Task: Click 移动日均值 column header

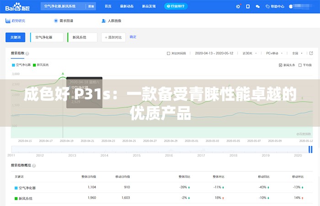Action: pos(123,177)
